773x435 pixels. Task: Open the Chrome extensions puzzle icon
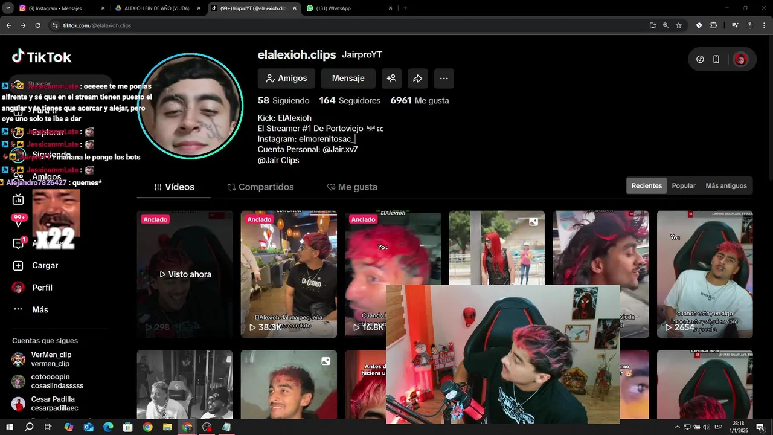(x=714, y=25)
